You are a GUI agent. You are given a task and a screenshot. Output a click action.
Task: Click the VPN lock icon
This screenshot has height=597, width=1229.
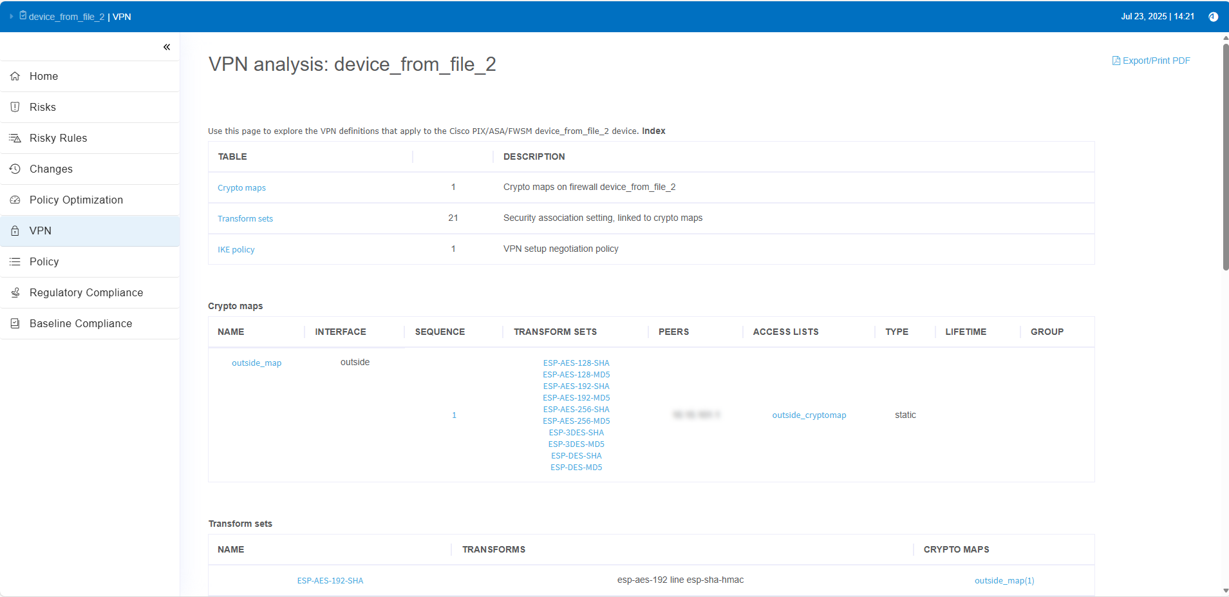point(15,231)
